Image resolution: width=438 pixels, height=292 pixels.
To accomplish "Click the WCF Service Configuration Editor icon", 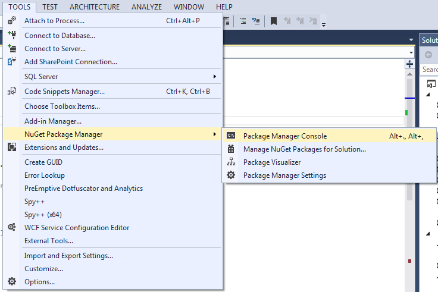I will click(12, 227).
